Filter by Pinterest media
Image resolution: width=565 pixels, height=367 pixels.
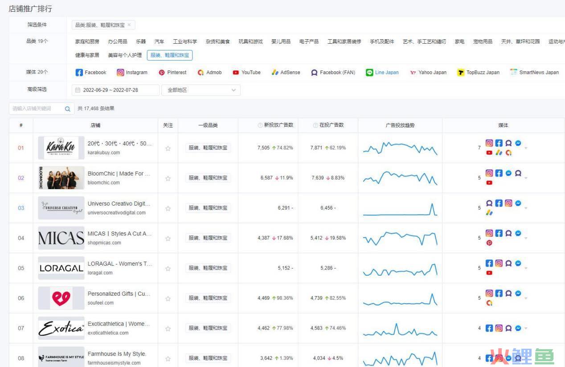[x=172, y=72]
